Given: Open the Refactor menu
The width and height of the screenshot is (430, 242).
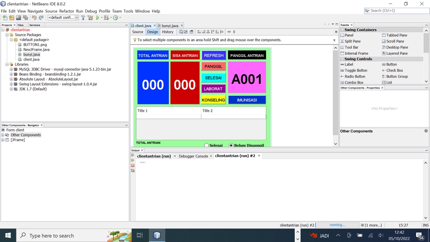Looking at the screenshot, I should [67, 11].
